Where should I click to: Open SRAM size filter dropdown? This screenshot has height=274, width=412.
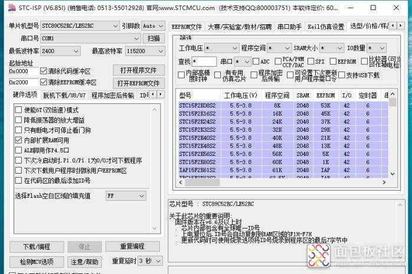pos(332,48)
